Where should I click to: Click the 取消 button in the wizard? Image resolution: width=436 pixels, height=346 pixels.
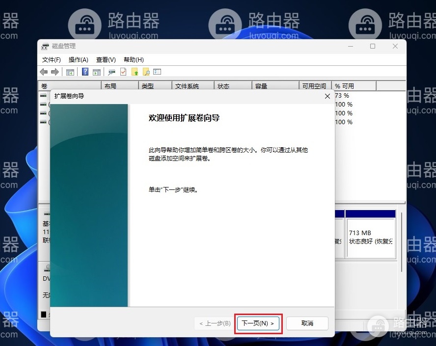pyautogui.click(x=307, y=323)
